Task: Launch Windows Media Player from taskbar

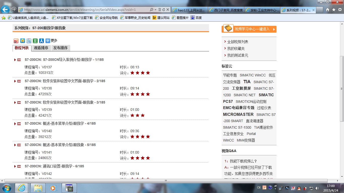Action: tap(53, 188)
